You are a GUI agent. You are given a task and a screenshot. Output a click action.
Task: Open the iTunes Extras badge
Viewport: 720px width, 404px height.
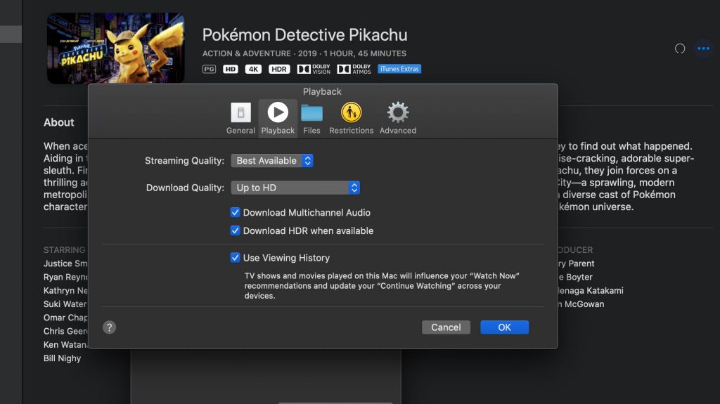click(399, 69)
